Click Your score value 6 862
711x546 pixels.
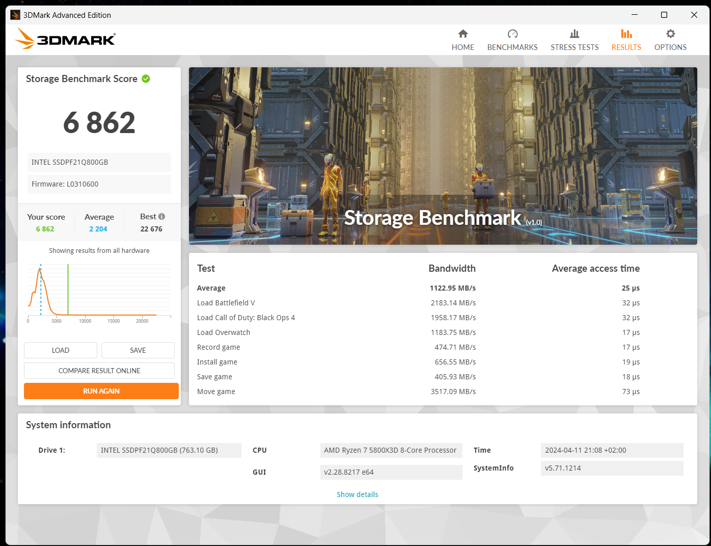(45, 229)
